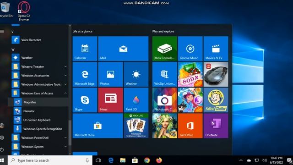Click the search microphone icon

pos(87,160)
